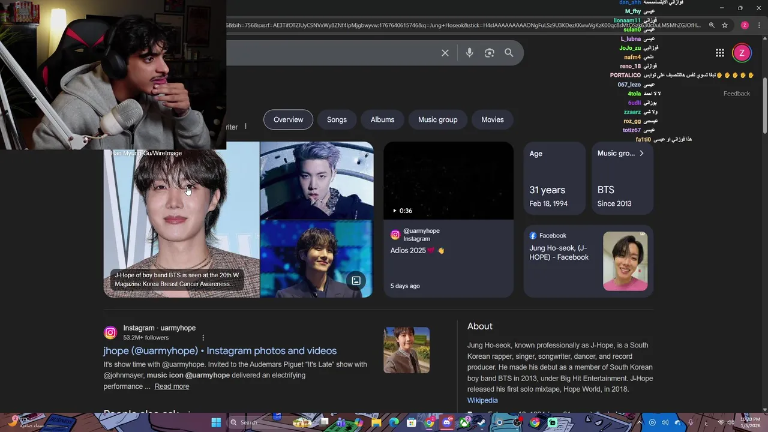This screenshot has height=432, width=768.
Task: Open the Instagram result thumbnail image
Action: pyautogui.click(x=407, y=350)
